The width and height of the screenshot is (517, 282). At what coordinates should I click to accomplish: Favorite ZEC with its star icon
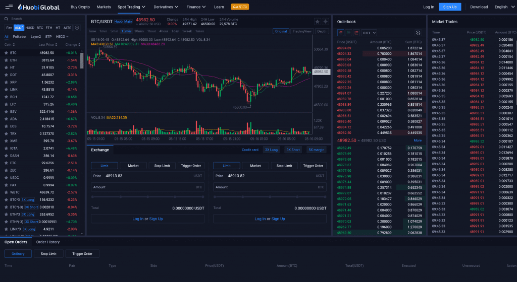point(6,170)
